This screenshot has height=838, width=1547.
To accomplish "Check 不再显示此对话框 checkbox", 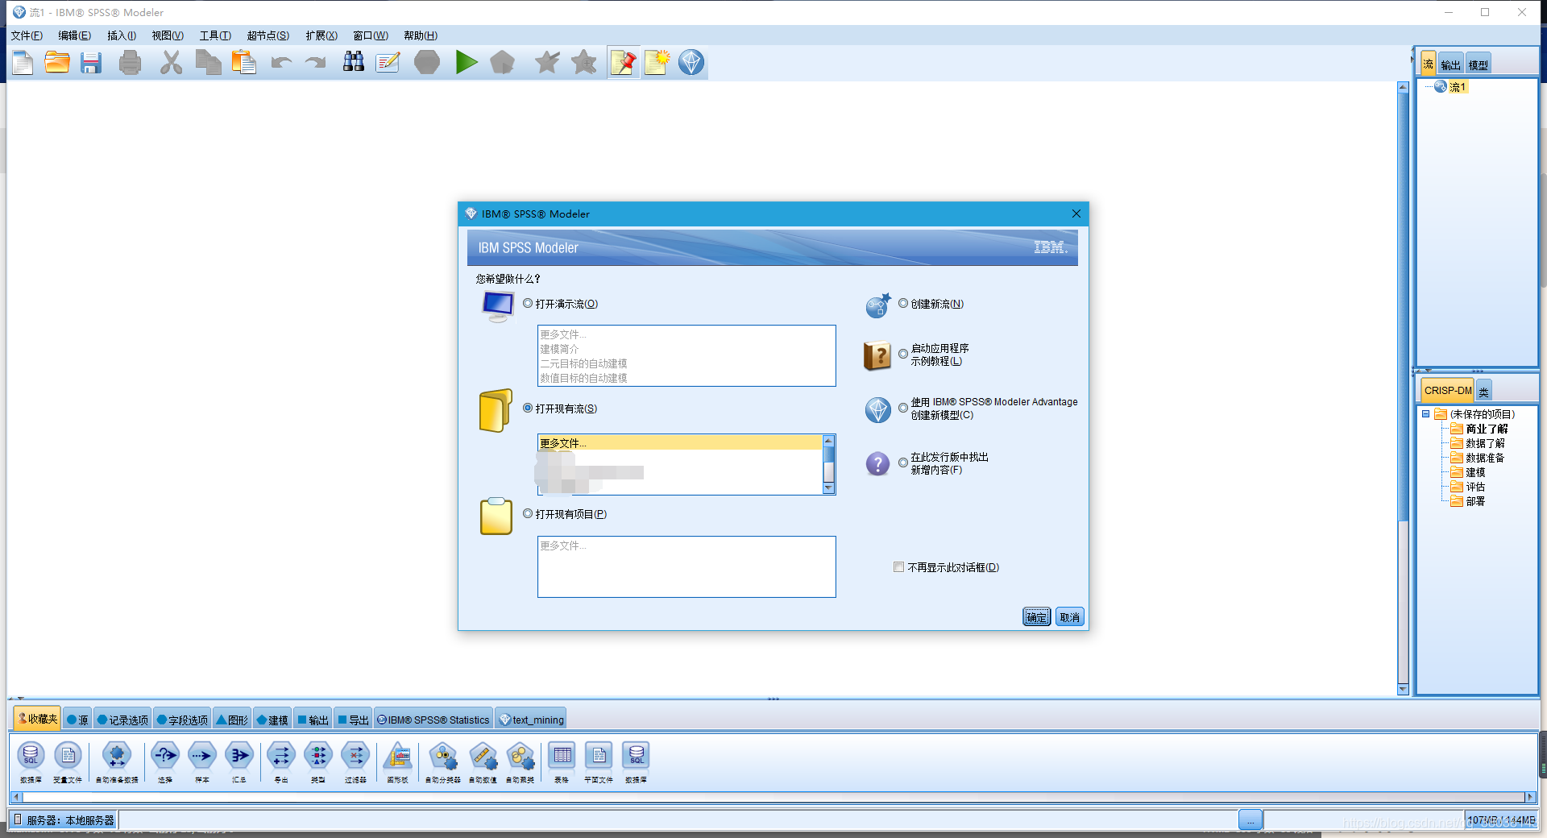I will tap(898, 567).
